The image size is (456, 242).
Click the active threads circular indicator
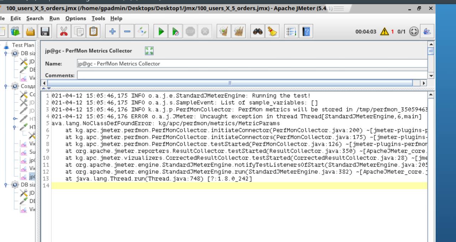pyautogui.click(x=414, y=32)
